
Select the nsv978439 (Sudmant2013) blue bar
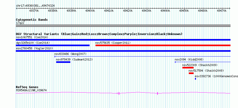[x=63, y=62]
